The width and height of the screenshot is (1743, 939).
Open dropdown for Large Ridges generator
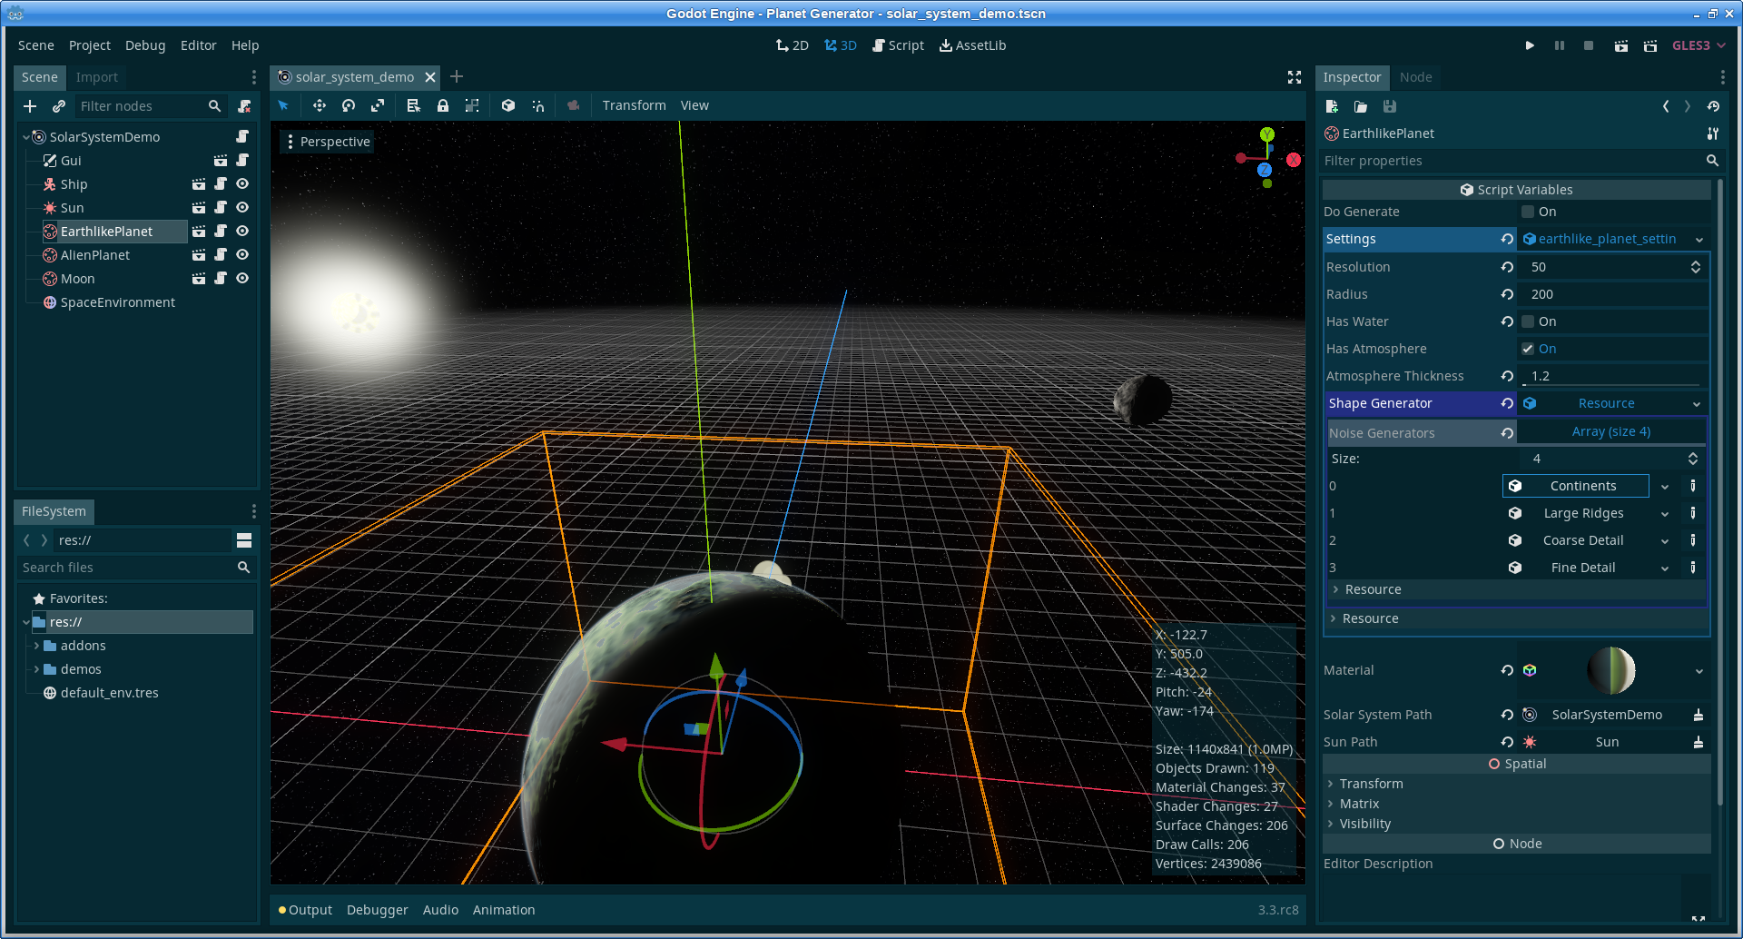click(1665, 514)
